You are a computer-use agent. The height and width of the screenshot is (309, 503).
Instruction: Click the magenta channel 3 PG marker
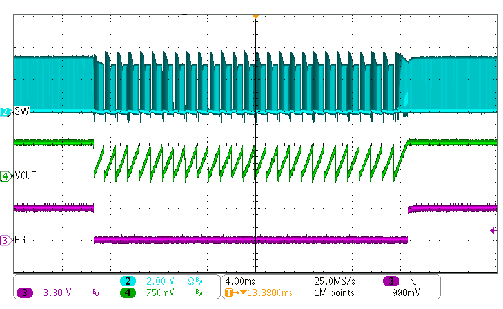(6, 240)
